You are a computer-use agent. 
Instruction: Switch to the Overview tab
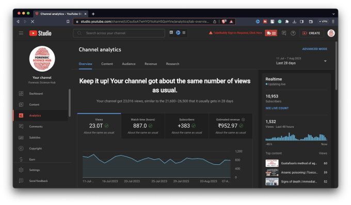point(85,64)
